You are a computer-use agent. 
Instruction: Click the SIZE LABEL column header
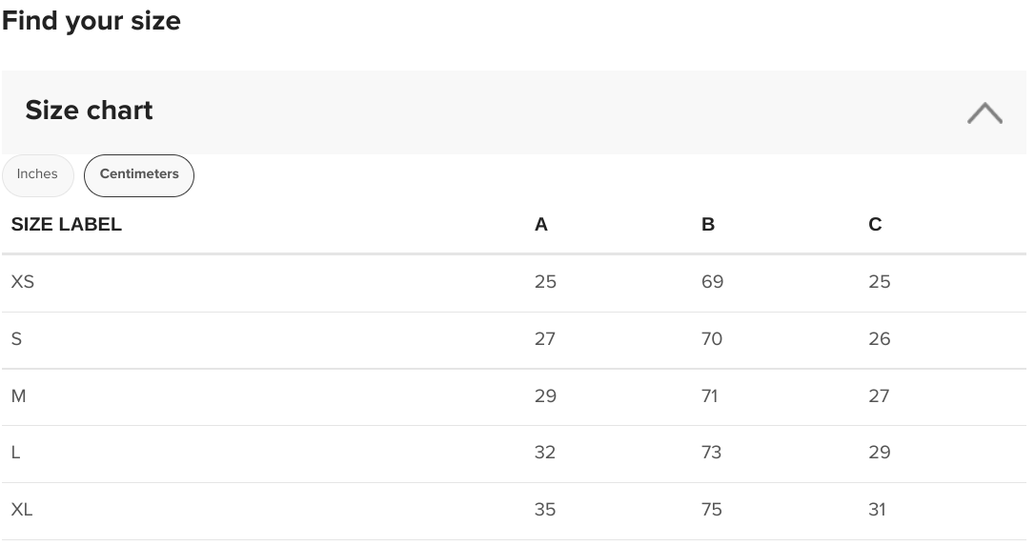pyautogui.click(x=66, y=225)
